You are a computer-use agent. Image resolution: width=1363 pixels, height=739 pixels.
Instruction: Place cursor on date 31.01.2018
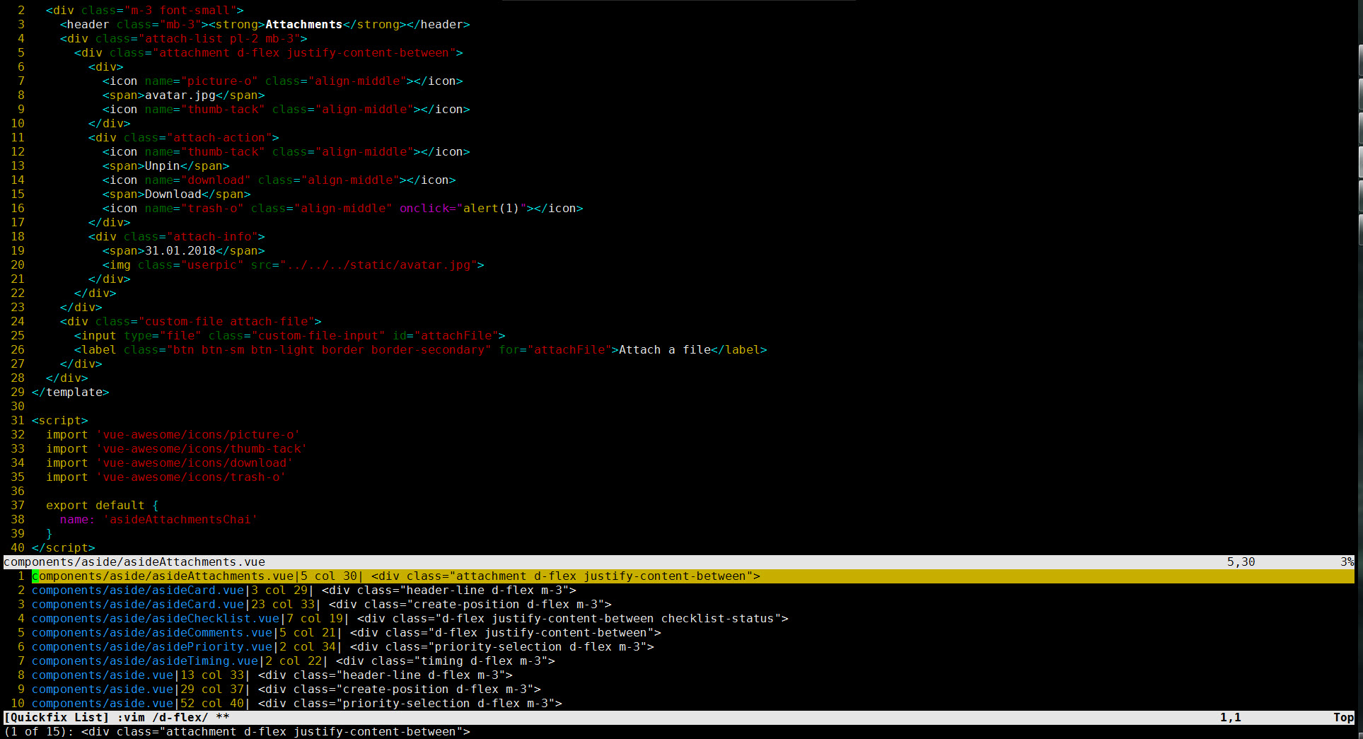coord(180,251)
